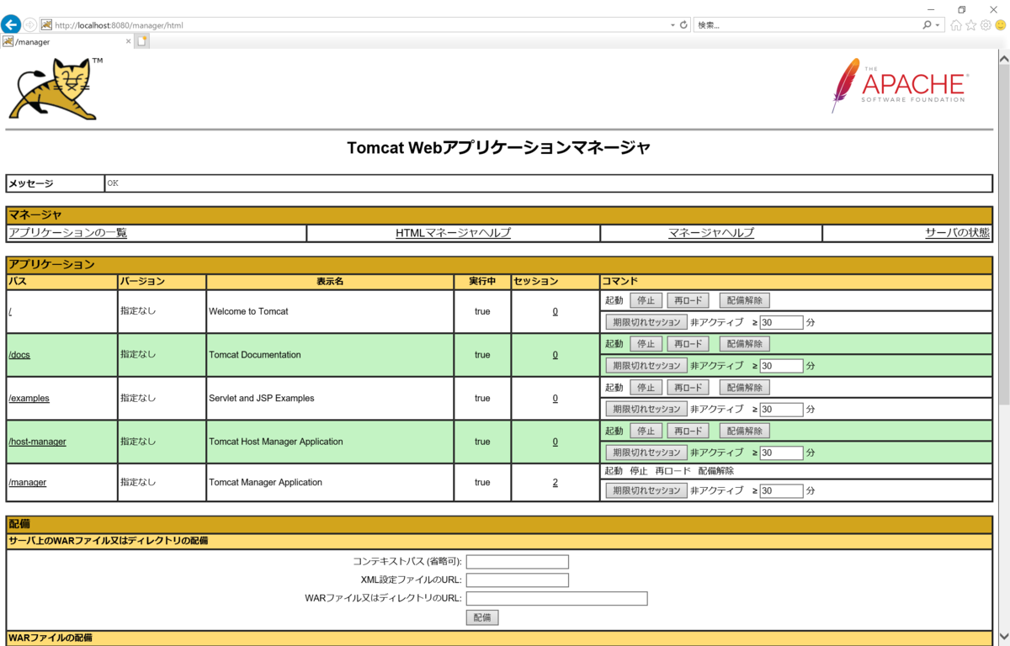Image resolution: width=1010 pixels, height=646 pixels.
Task: Click the WARファイル又はディレクトリのURL input field
Action: pos(556,599)
